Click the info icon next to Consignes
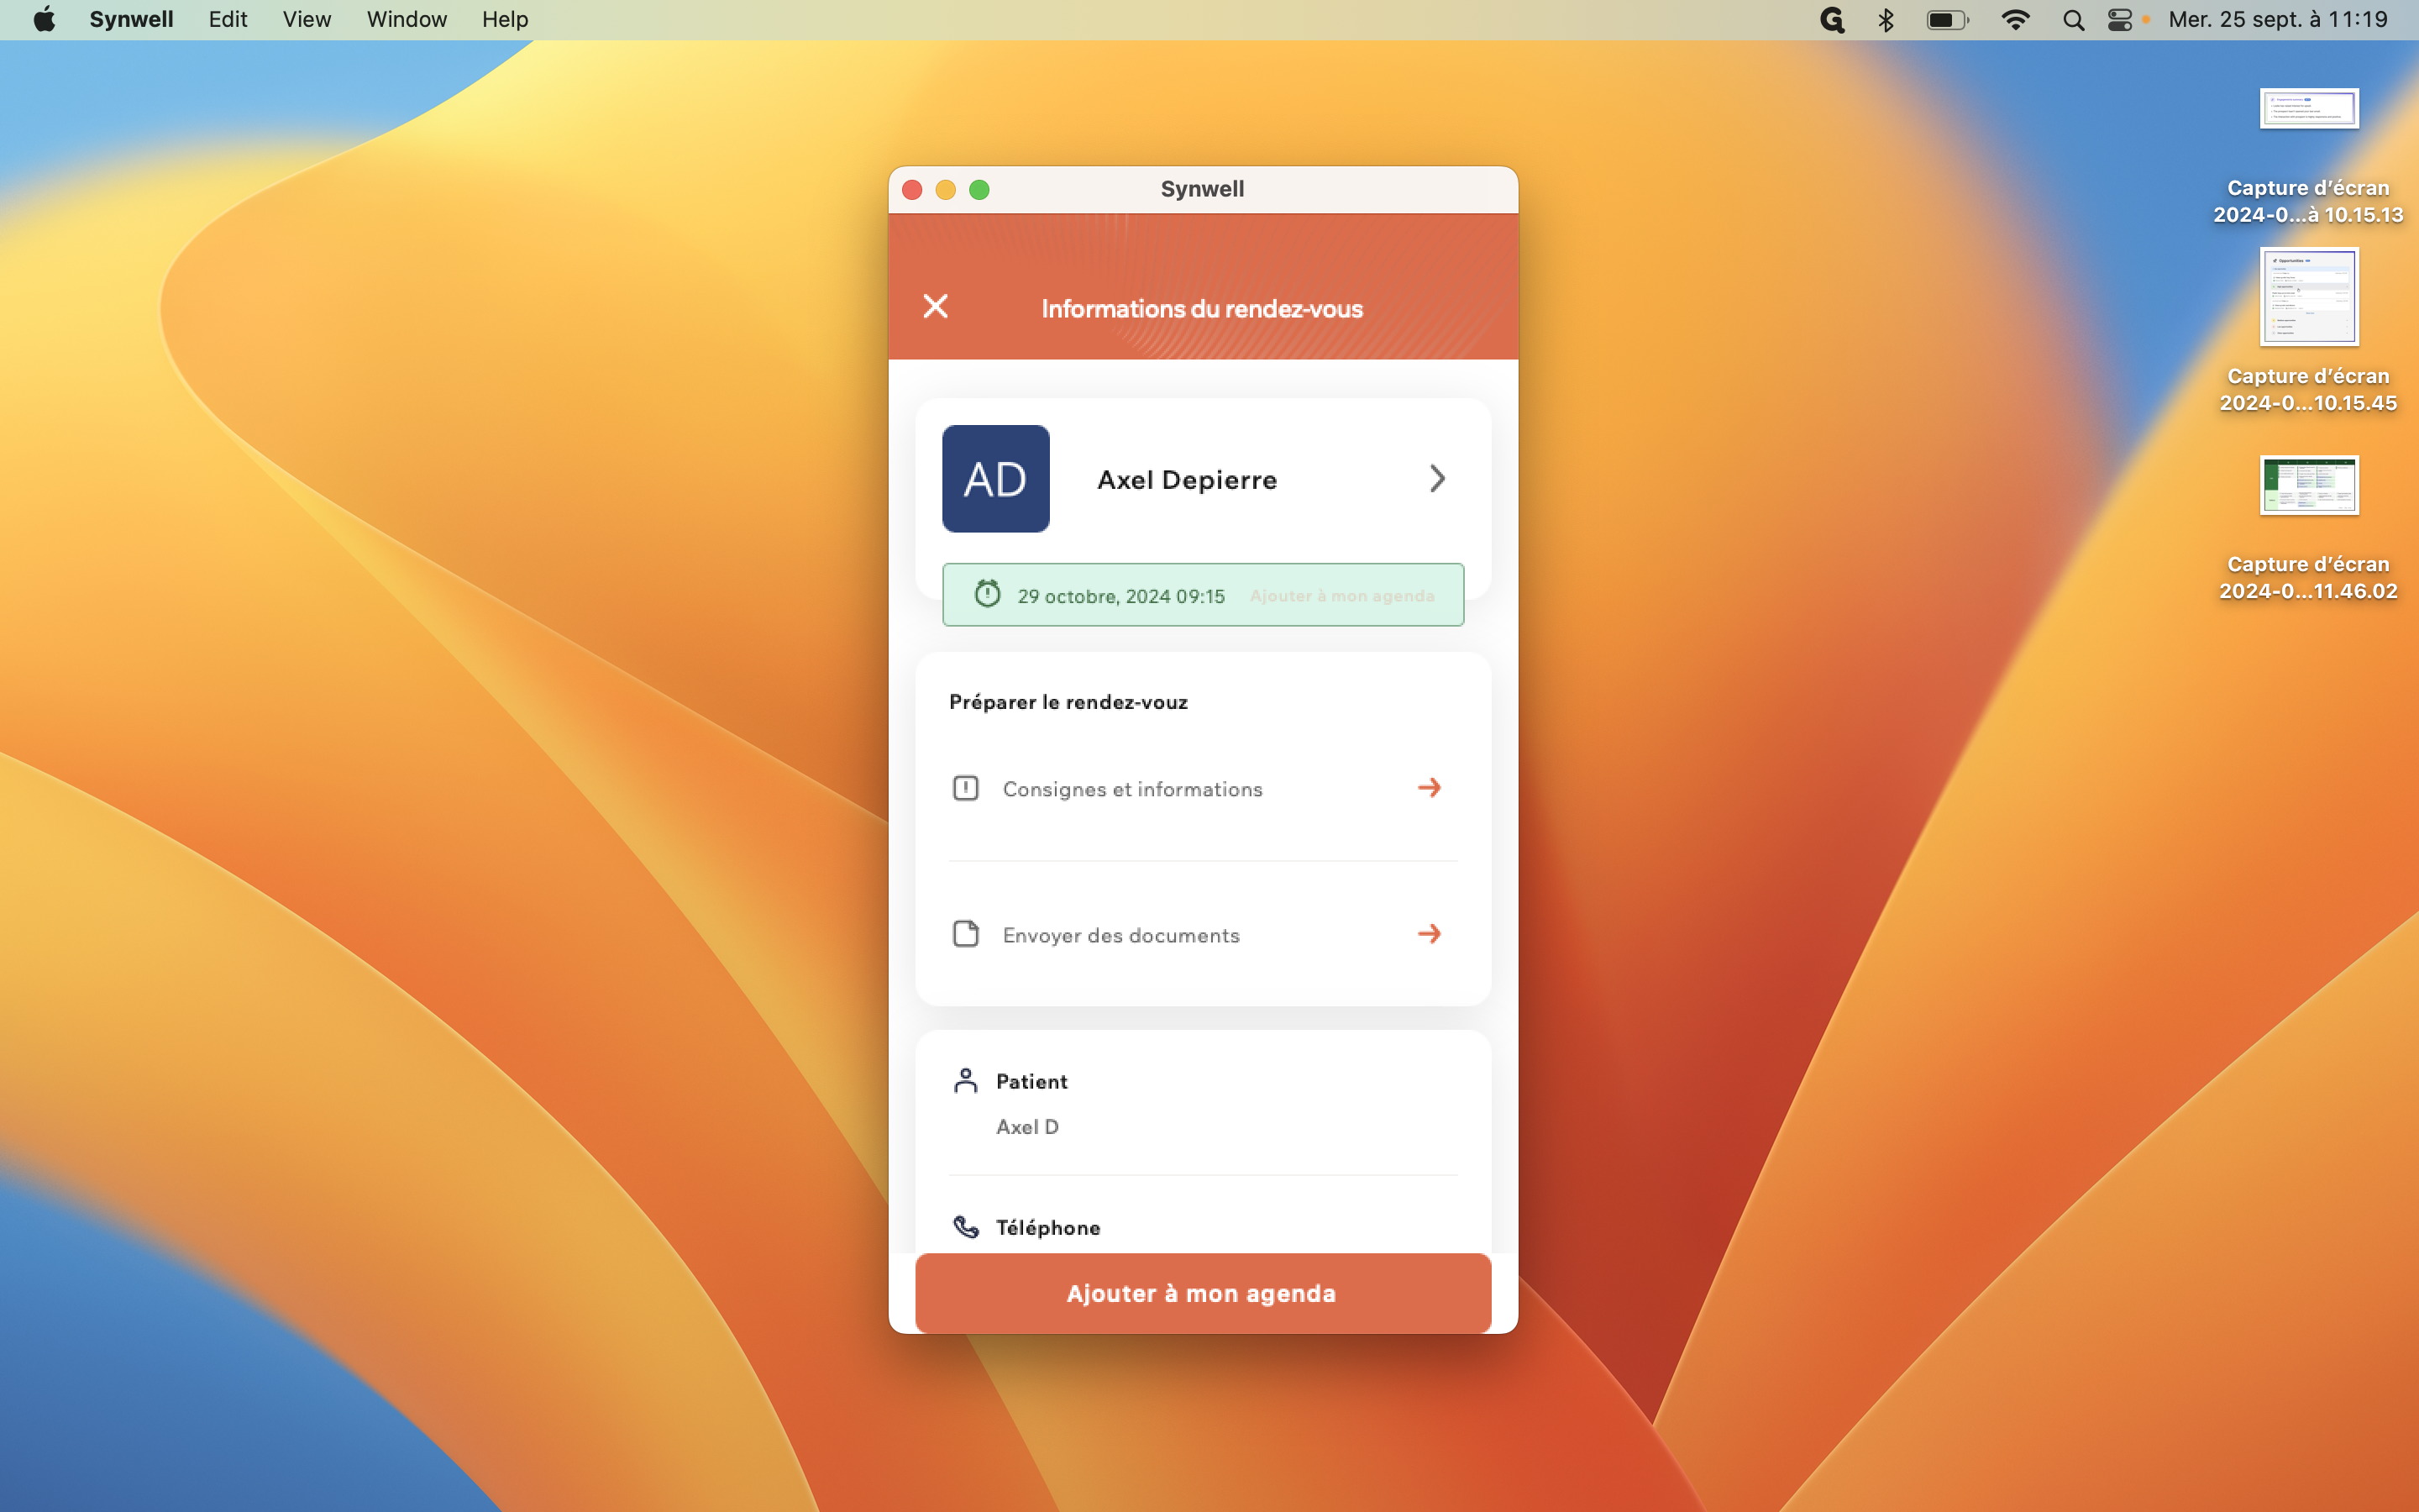Viewport: 2419px width, 1512px height. tap(966, 788)
